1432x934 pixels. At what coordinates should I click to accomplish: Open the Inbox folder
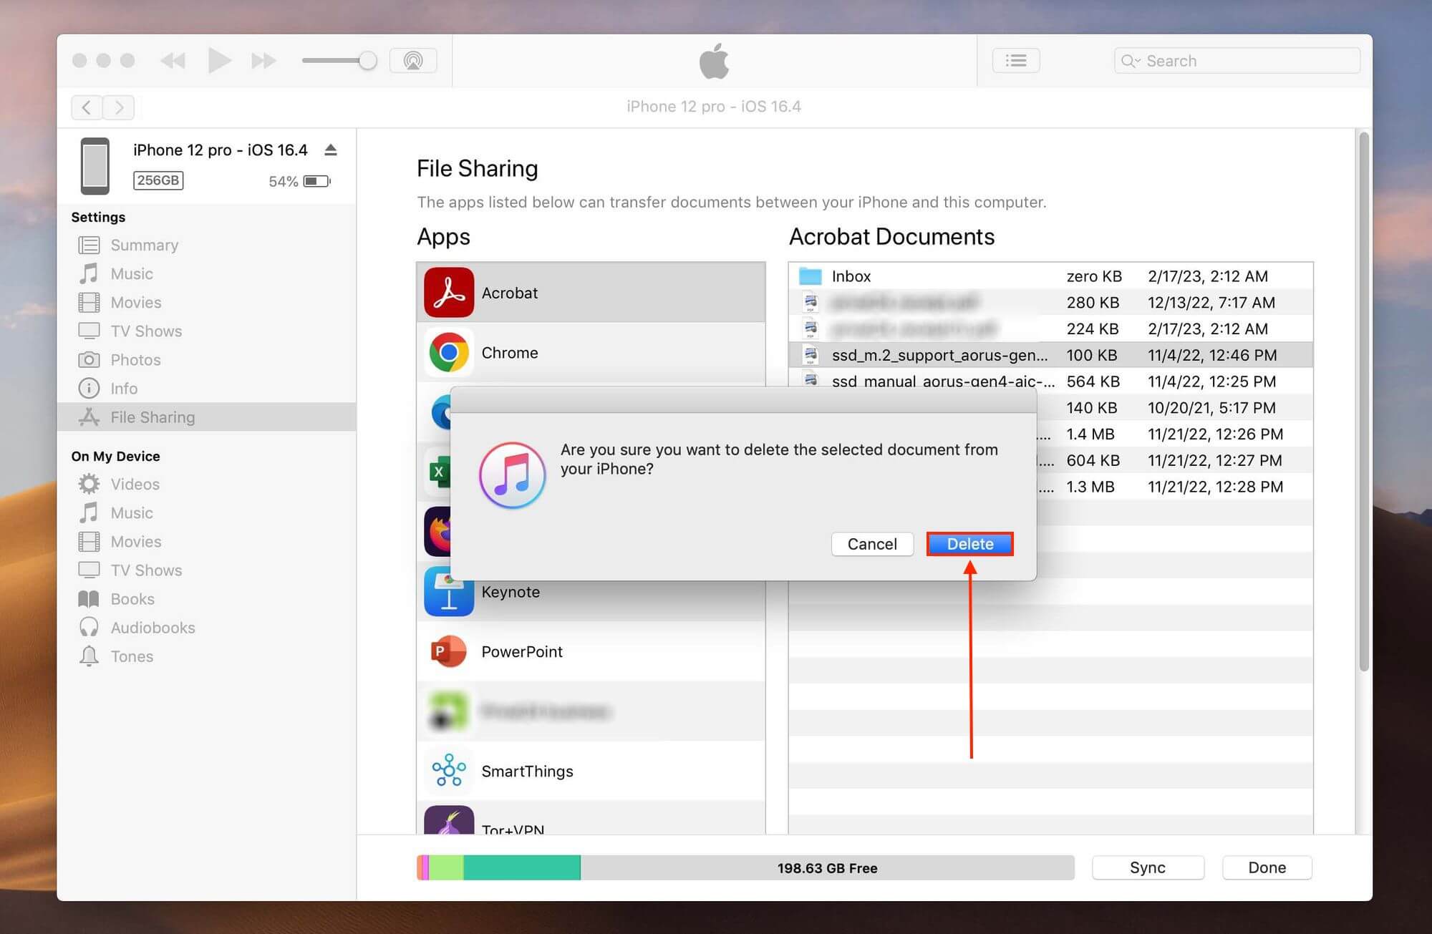(x=1050, y=276)
